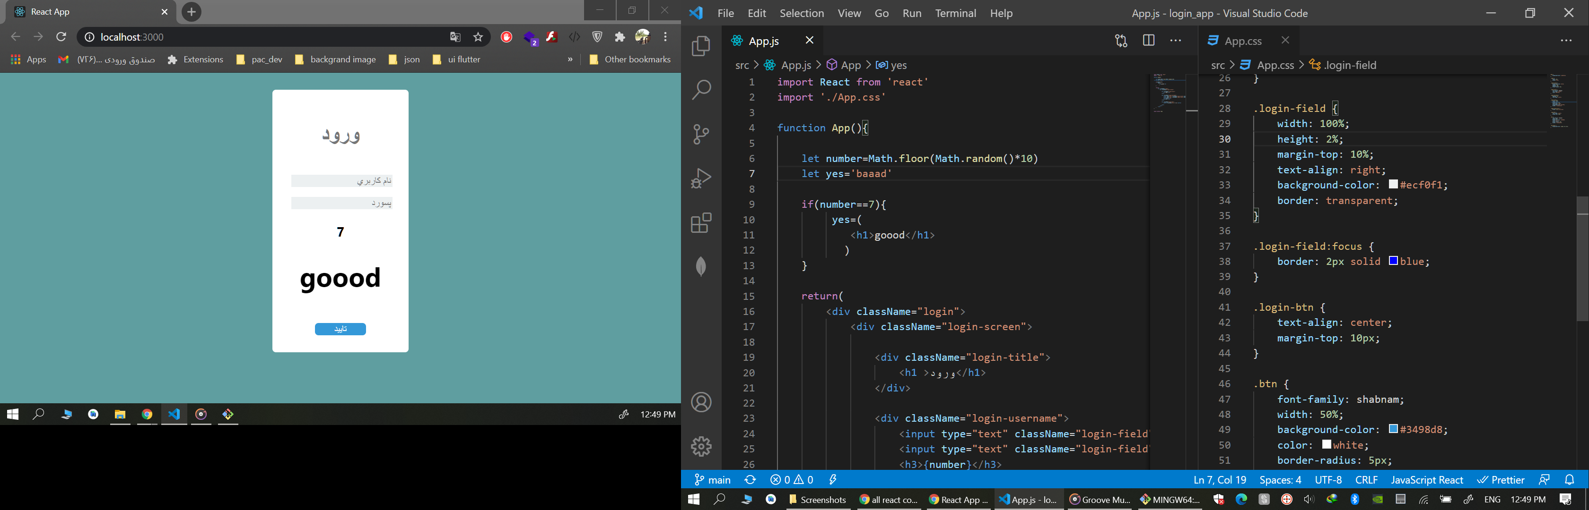Open the Manage gear in the activity bar

coord(701,446)
